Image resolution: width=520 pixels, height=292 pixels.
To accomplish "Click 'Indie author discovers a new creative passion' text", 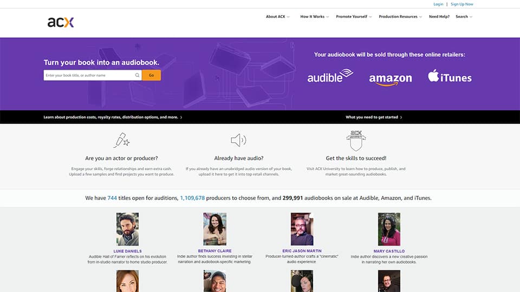I will pos(389,259).
